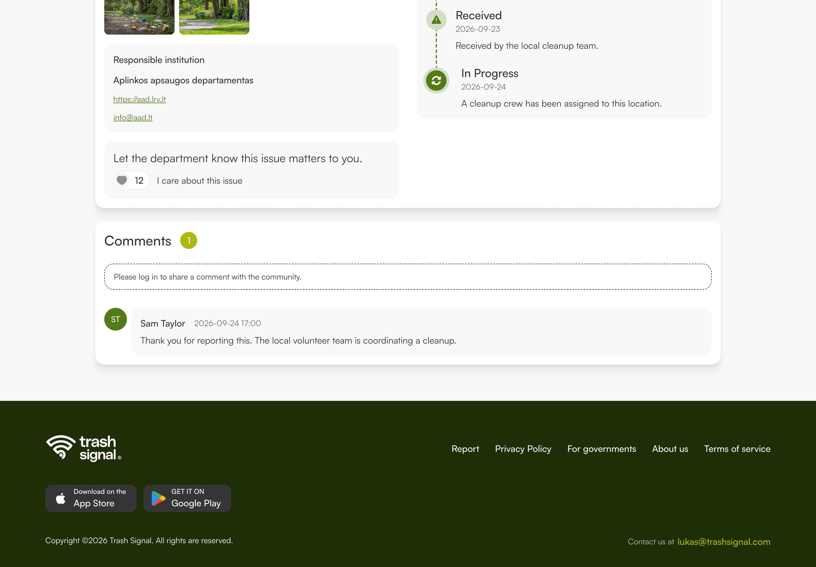816x567 pixels.
Task: Select the date 2026-09-23 under Received
Action: 478,29
